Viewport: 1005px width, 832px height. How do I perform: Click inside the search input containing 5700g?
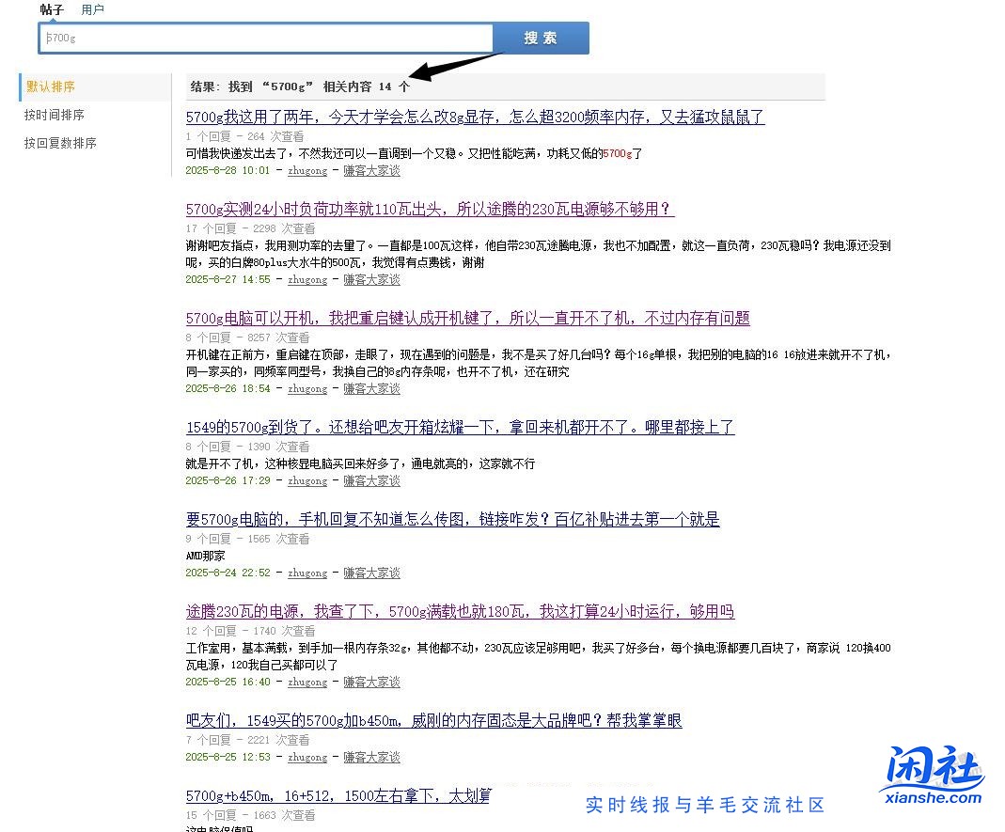[x=266, y=38]
